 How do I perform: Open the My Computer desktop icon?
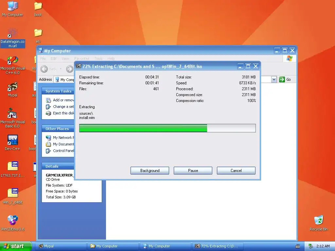pyautogui.click(x=12, y=9)
